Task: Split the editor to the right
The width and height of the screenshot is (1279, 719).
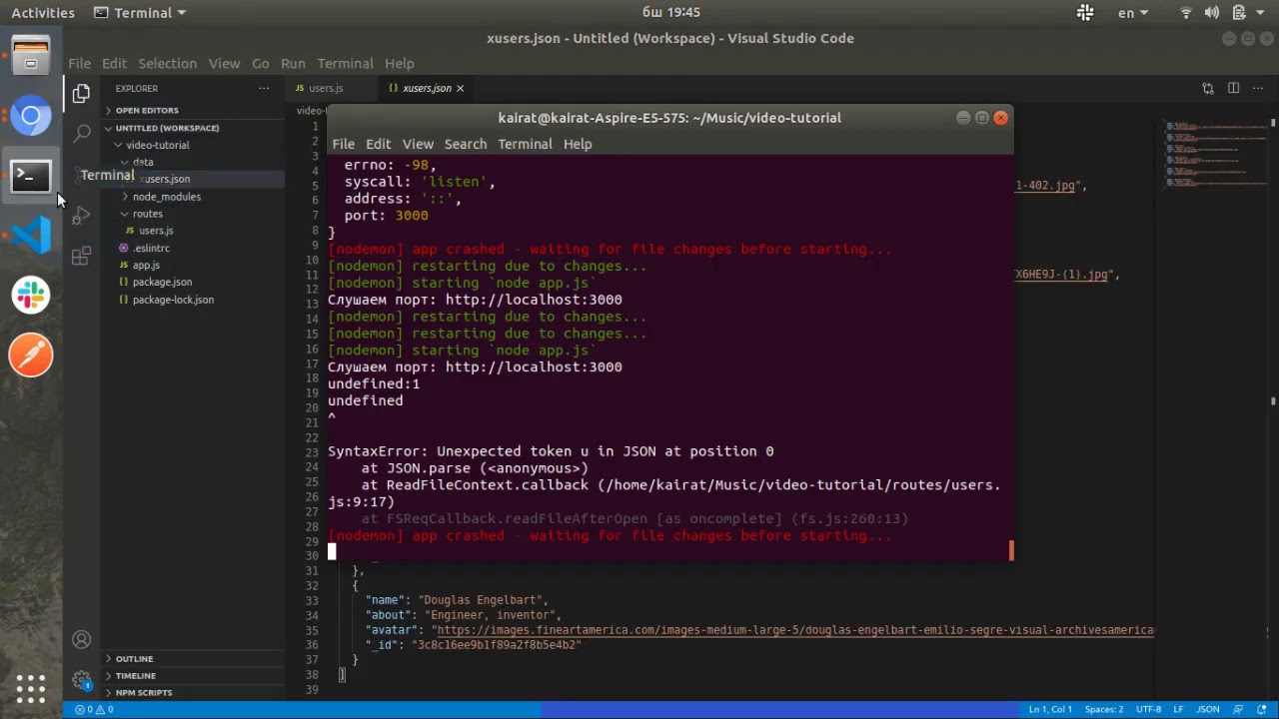Action: pyautogui.click(x=1233, y=88)
